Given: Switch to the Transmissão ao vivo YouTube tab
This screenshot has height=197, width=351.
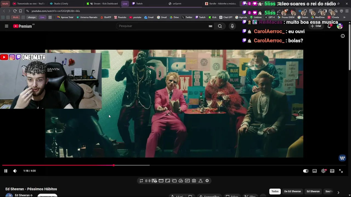Looking at the screenshot, I should coord(29,4).
